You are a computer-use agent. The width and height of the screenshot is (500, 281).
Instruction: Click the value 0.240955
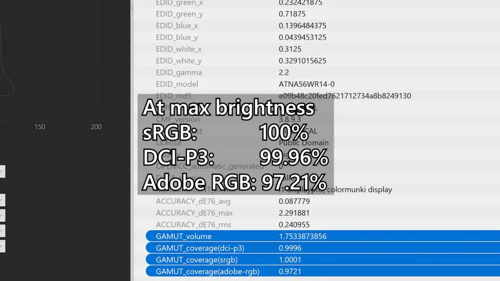[294, 225]
